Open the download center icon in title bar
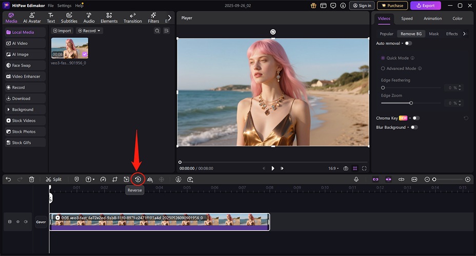 pos(343,6)
